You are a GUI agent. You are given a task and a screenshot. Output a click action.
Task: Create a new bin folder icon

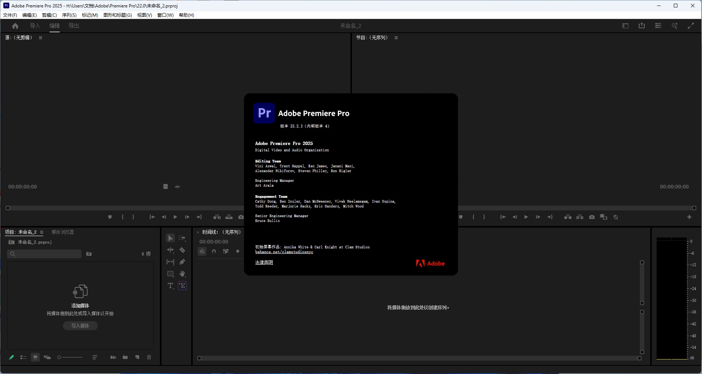click(x=125, y=357)
